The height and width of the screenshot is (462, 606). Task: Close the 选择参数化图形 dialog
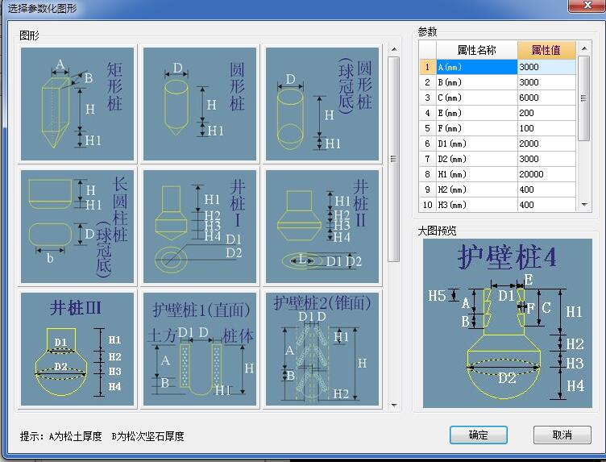[587, 5]
